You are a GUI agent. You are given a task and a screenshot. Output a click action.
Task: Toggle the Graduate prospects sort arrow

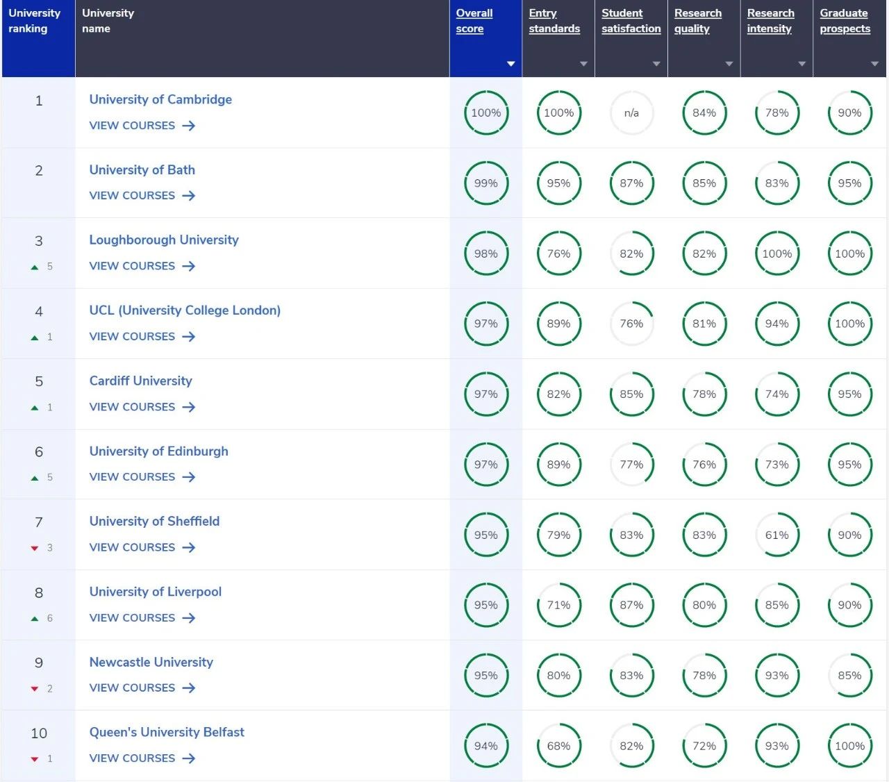[x=874, y=64]
